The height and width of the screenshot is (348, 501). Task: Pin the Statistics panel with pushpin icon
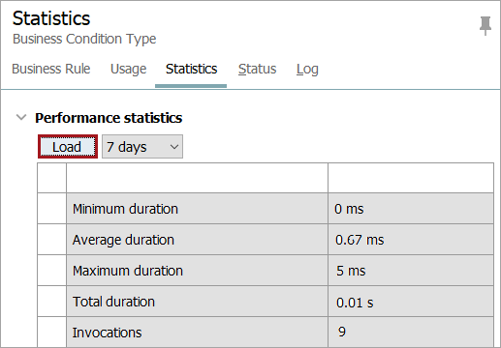point(485,25)
